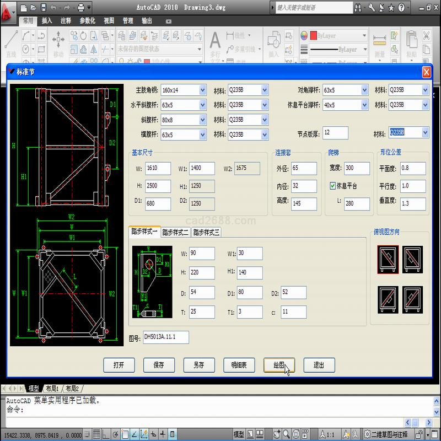This screenshot has height=441, width=441.
Task: Click the Open file icon in quick access toolbar
Action: 33,8
